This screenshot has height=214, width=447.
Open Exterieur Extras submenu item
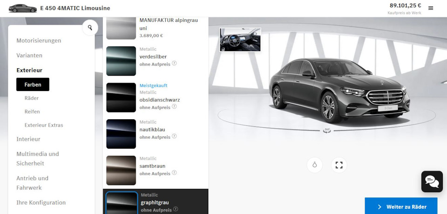[x=44, y=125]
